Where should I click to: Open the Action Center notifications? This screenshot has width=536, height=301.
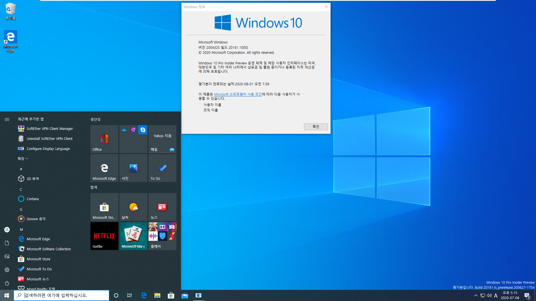(527, 295)
